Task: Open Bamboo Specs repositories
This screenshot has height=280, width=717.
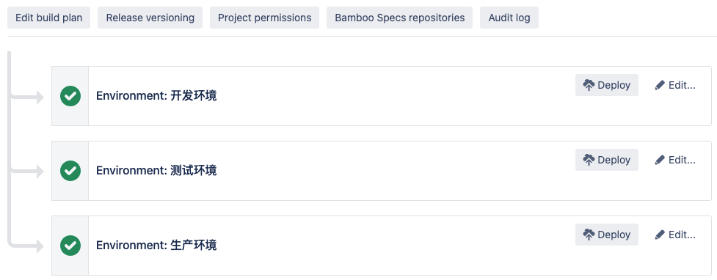Action: click(x=400, y=18)
